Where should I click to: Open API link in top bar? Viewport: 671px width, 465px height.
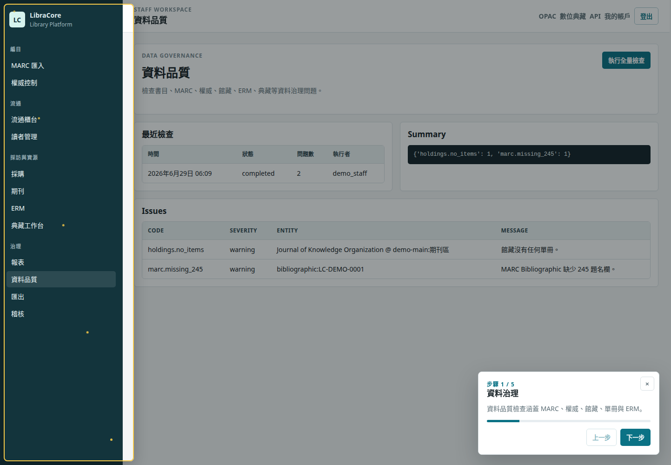595,16
